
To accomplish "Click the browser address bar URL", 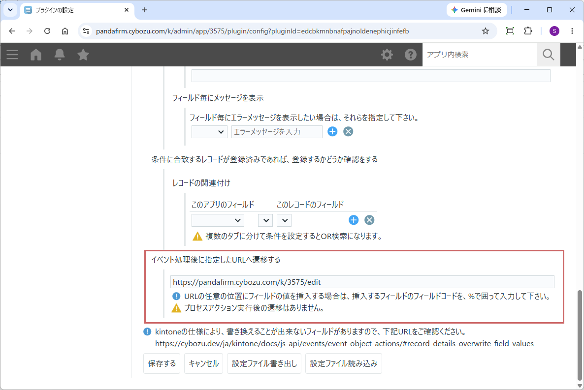I will [253, 31].
